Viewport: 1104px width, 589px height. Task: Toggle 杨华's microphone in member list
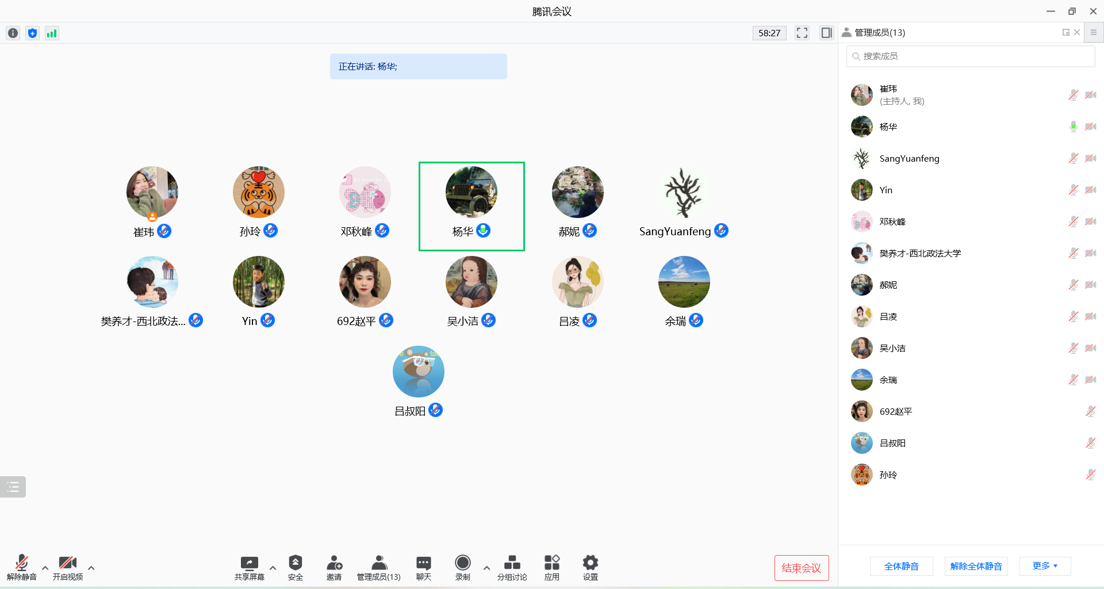coord(1073,127)
